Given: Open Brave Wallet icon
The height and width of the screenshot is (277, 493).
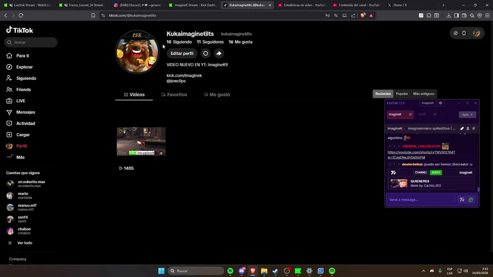Looking at the screenshot, I should click(464, 15).
